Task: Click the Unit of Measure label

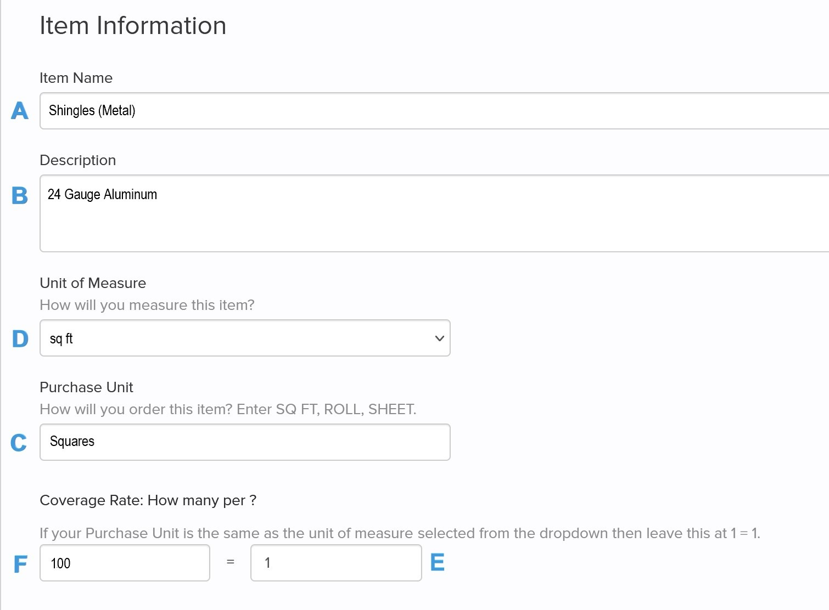Action: pos(93,283)
